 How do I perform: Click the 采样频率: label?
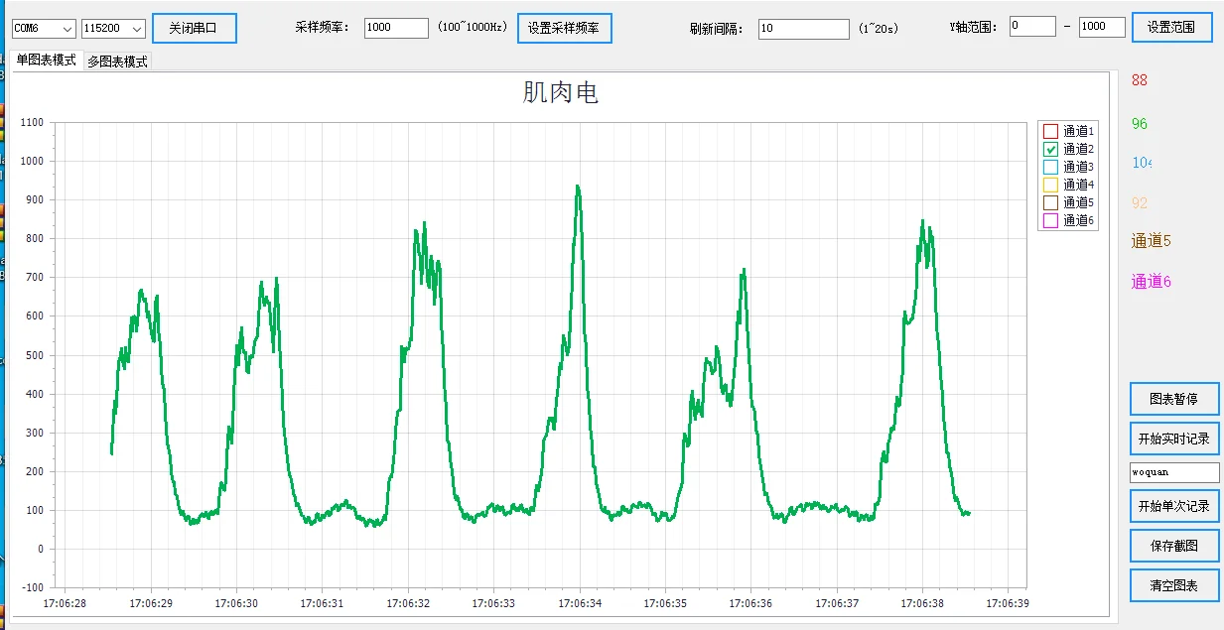[x=323, y=27]
